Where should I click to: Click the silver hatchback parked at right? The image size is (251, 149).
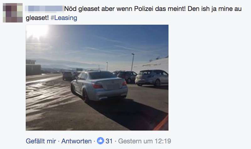click(152, 78)
